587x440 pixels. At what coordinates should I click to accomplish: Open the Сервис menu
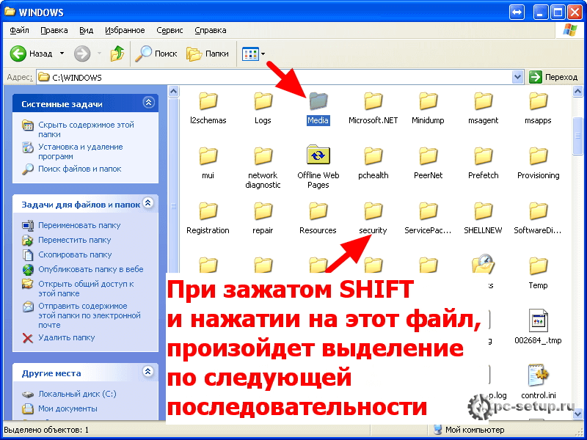[169, 30]
